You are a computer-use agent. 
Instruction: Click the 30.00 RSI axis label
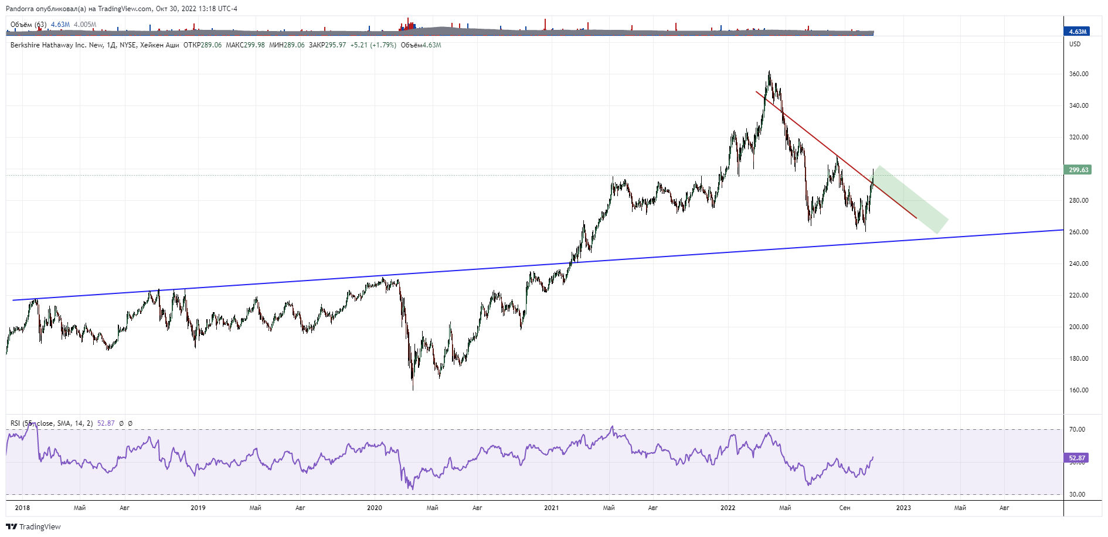click(x=1077, y=494)
